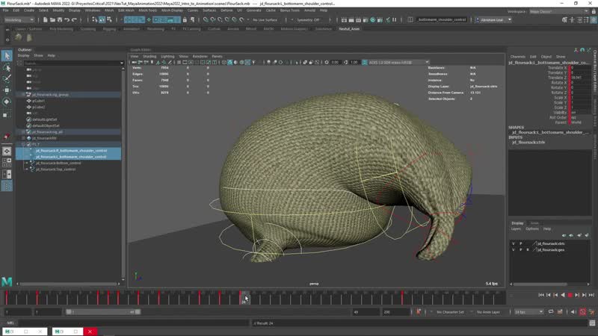Select pCube1 in the Outliner
Viewport: 598px width, 336px height.
click(39, 101)
